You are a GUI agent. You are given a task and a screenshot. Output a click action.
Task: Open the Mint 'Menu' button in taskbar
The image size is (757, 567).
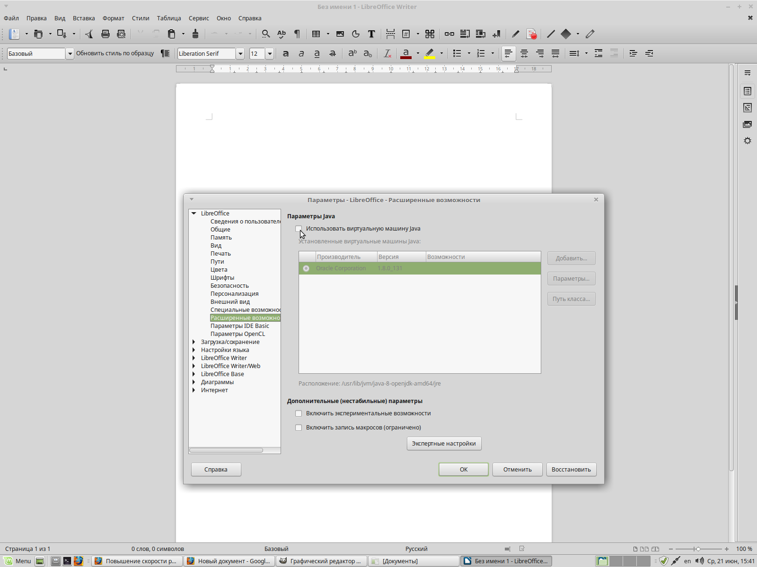point(18,561)
